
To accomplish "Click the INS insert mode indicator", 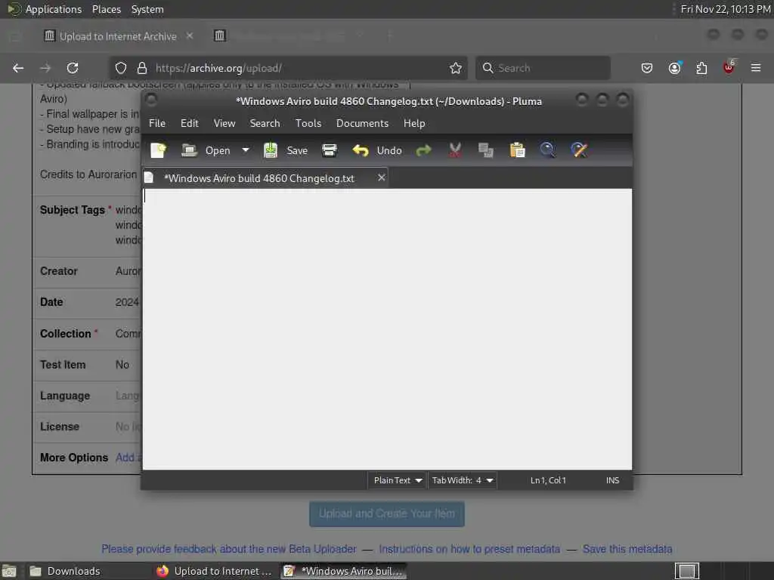I will [x=612, y=480].
